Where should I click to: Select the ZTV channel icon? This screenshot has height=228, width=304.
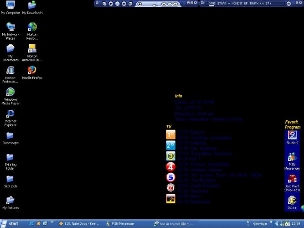[x=170, y=187]
